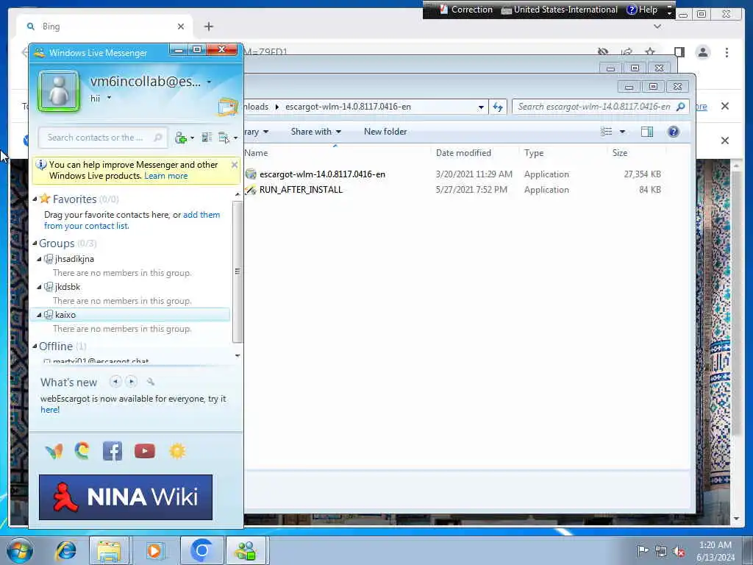Open the add contact icon in Messenger

point(181,138)
